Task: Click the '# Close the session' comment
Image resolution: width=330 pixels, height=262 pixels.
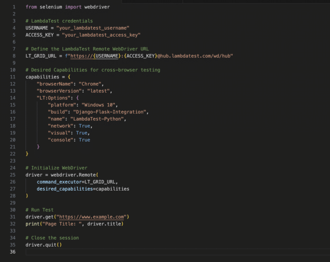Action: pos(52,238)
